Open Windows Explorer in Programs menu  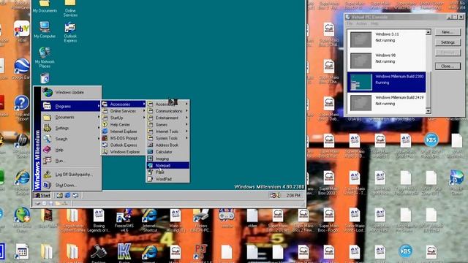124,152
